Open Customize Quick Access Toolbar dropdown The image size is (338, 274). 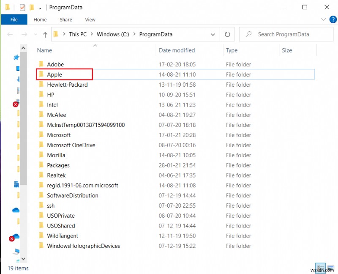40,7
